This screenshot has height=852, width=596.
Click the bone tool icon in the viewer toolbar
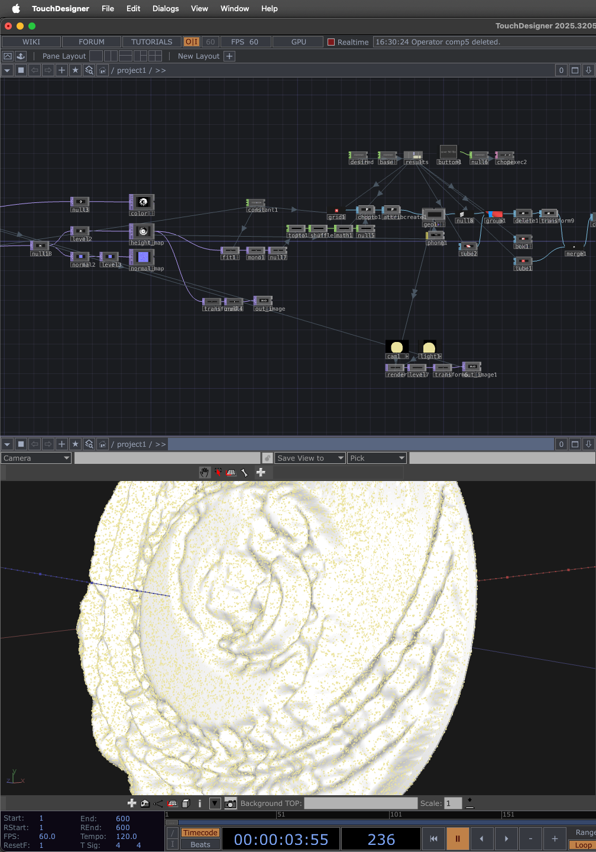(244, 472)
